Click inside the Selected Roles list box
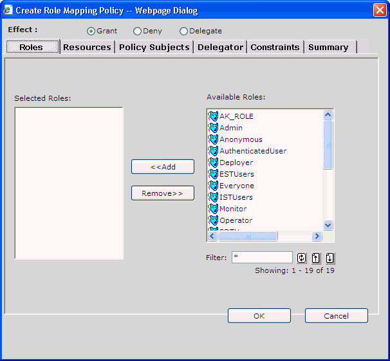 tap(69, 183)
